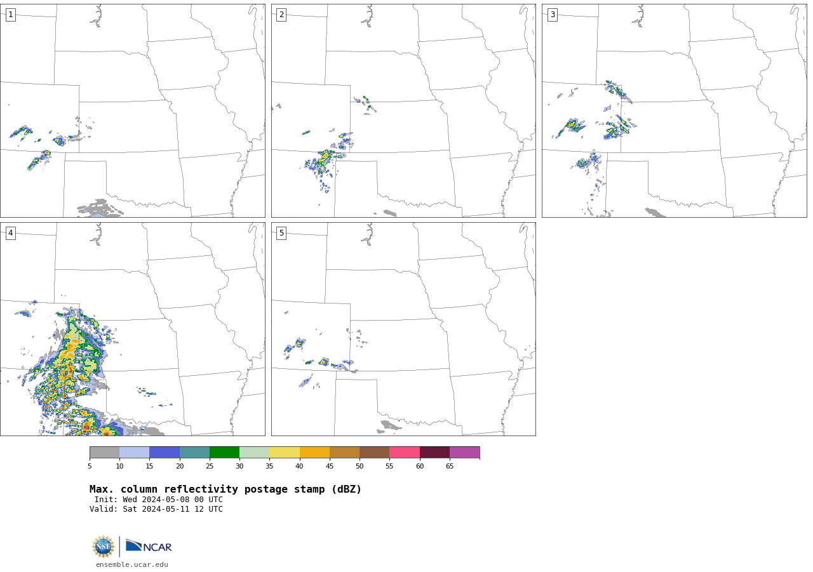The height and width of the screenshot is (572, 813).
Task: Click the blue 15-20 dBZ swatch
Action: [x=165, y=453]
